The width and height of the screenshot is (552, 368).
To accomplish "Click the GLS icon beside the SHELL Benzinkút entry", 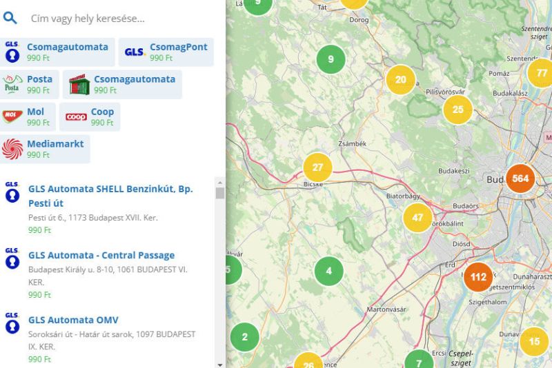I will 12,192.
